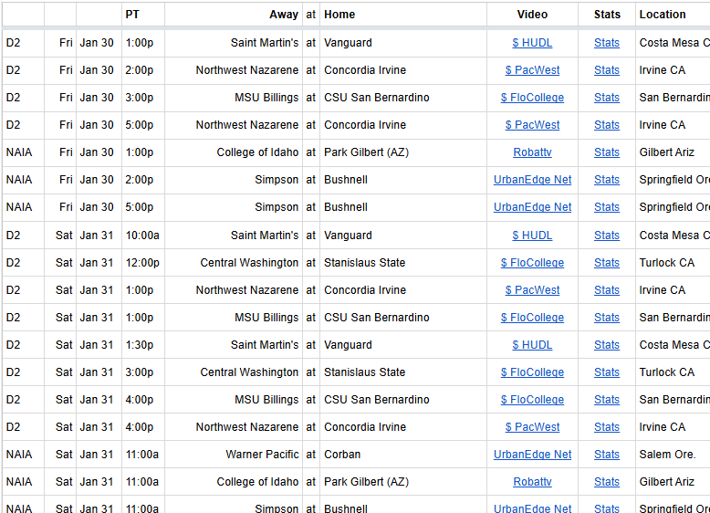Select Central Washington in the Saturday 3:00p row

[x=234, y=372]
